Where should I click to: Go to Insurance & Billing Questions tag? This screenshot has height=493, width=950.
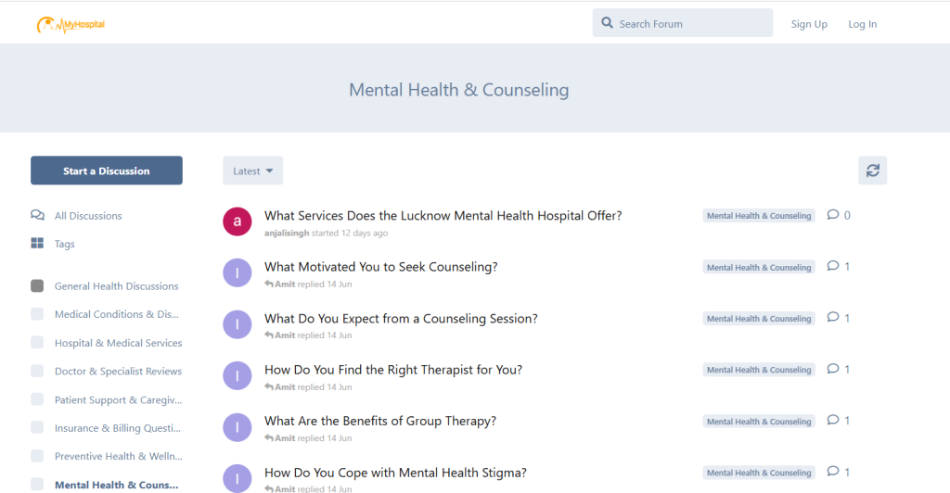(x=118, y=428)
